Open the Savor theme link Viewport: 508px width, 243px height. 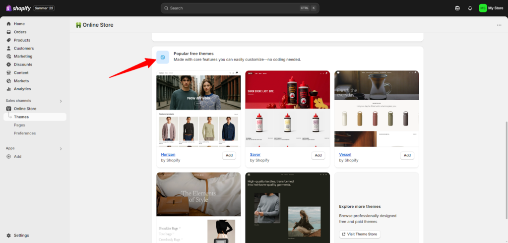tap(255, 155)
